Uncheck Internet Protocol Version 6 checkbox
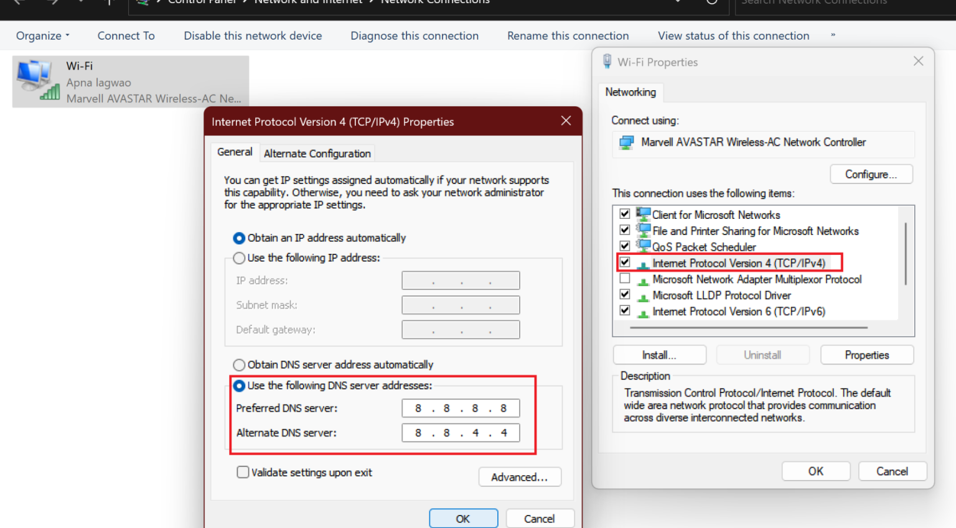 pyautogui.click(x=625, y=311)
